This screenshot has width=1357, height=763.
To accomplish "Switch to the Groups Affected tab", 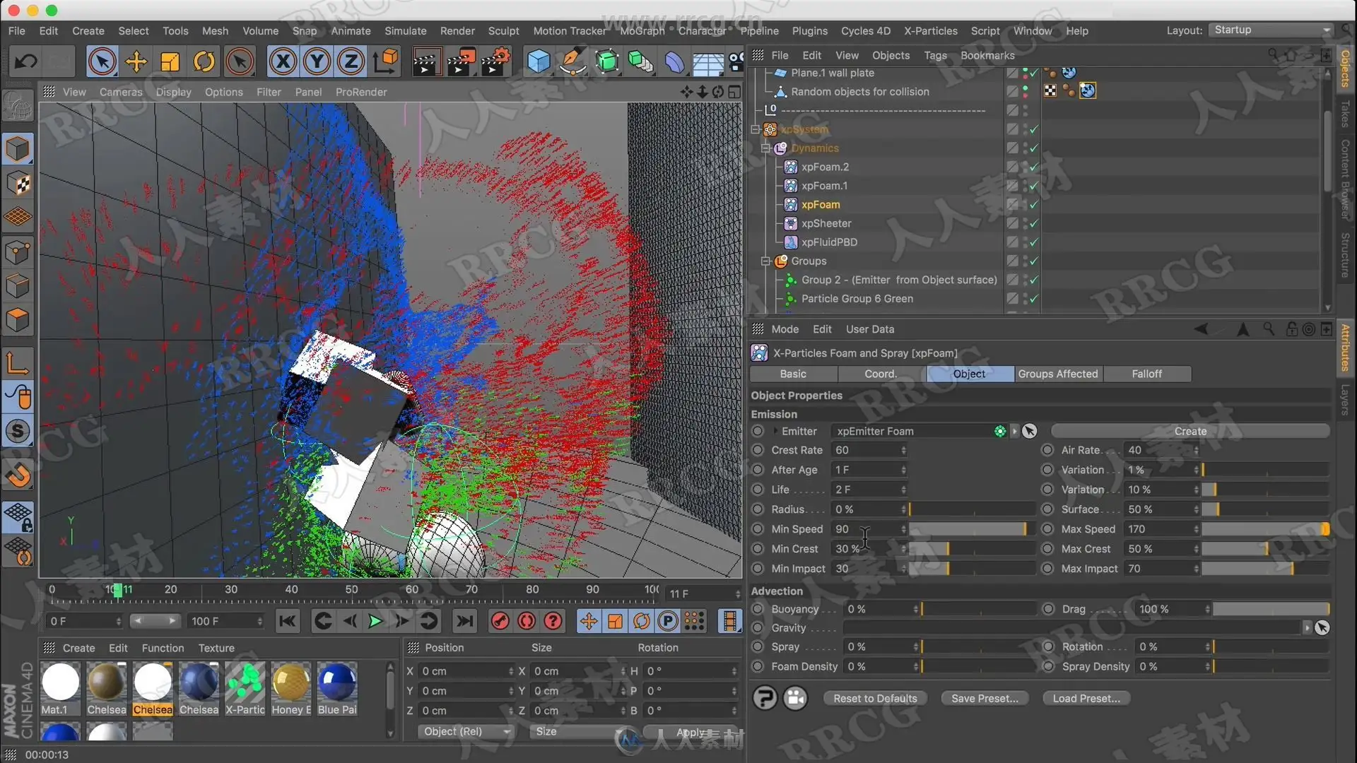I will pyautogui.click(x=1058, y=374).
